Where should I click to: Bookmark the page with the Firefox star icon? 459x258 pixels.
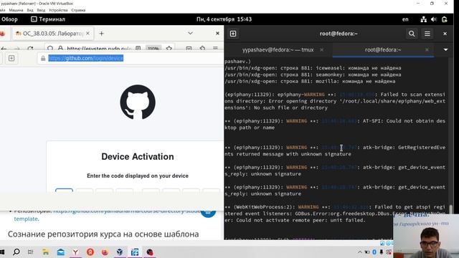tap(169, 48)
